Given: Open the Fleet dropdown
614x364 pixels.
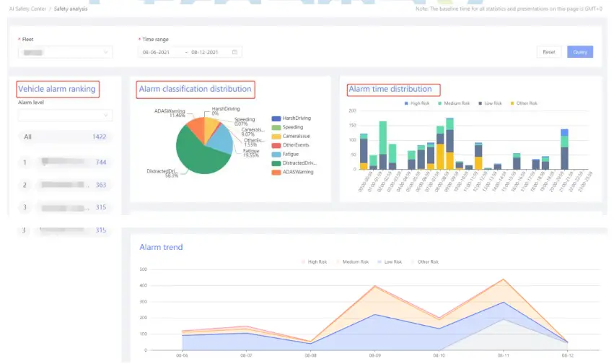Looking at the screenshot, I should 66,52.
